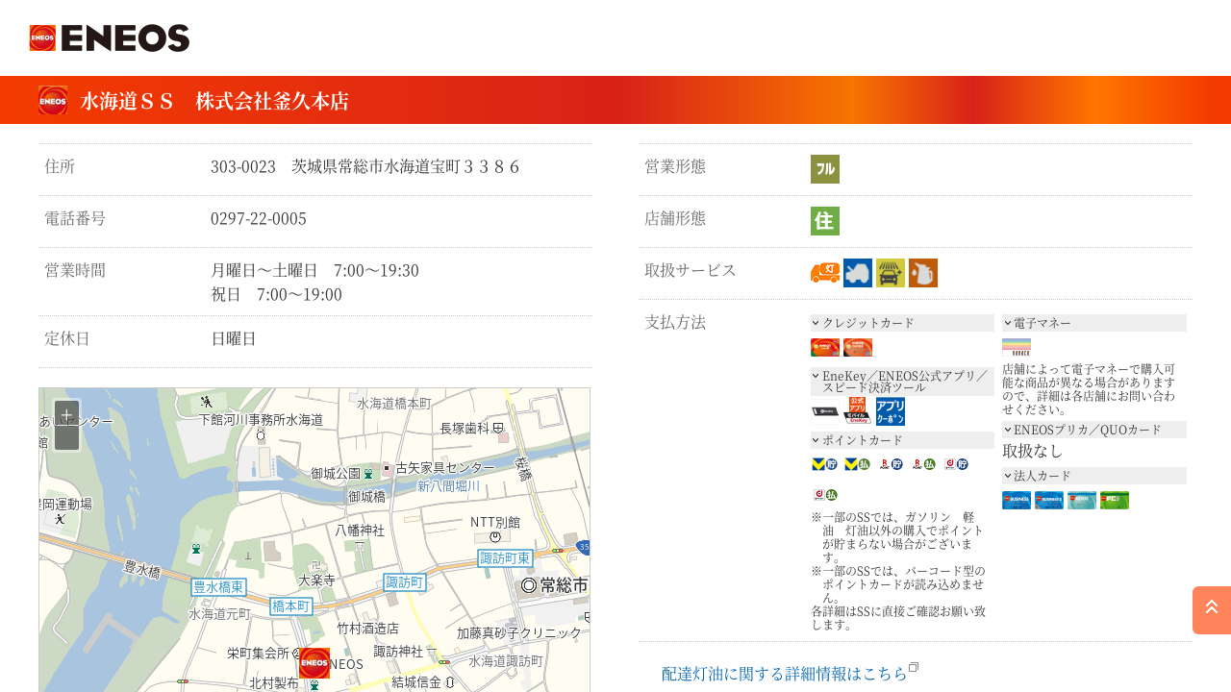This screenshot has height=692, width=1231.
Task: Click the 諏訪町東 intersection label on the map
Action: click(x=505, y=557)
